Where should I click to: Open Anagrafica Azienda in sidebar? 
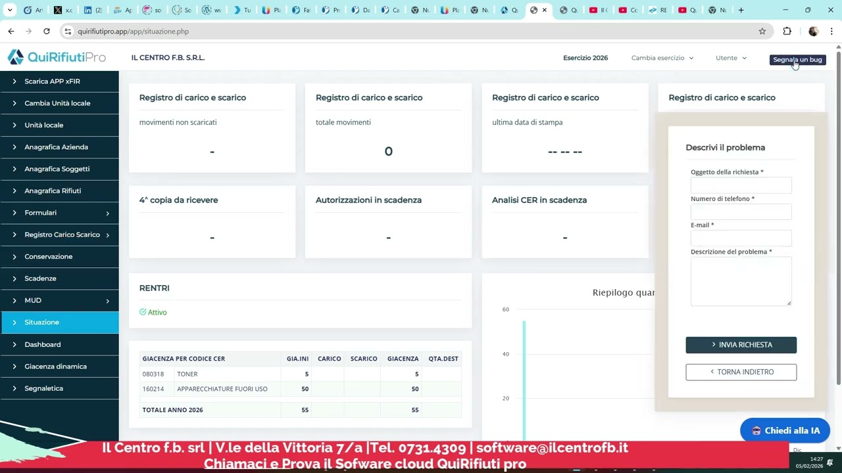(x=59, y=147)
